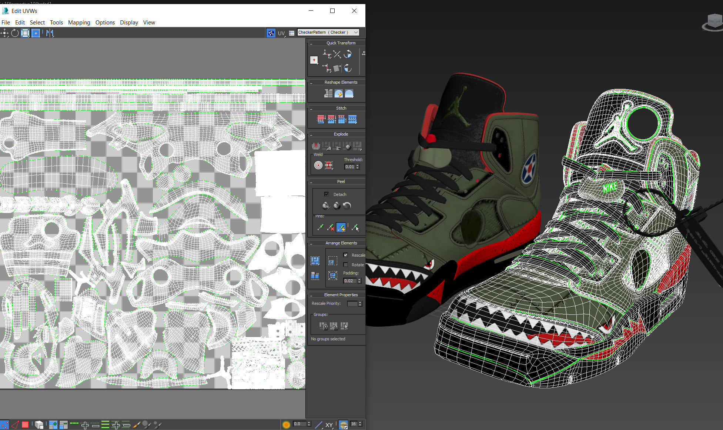
Task: Click the texture list properties icon
Action: pyautogui.click(x=292, y=33)
